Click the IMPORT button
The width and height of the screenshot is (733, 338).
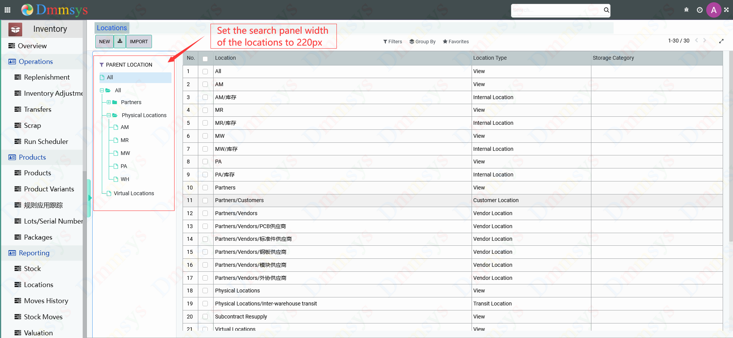pyautogui.click(x=139, y=41)
